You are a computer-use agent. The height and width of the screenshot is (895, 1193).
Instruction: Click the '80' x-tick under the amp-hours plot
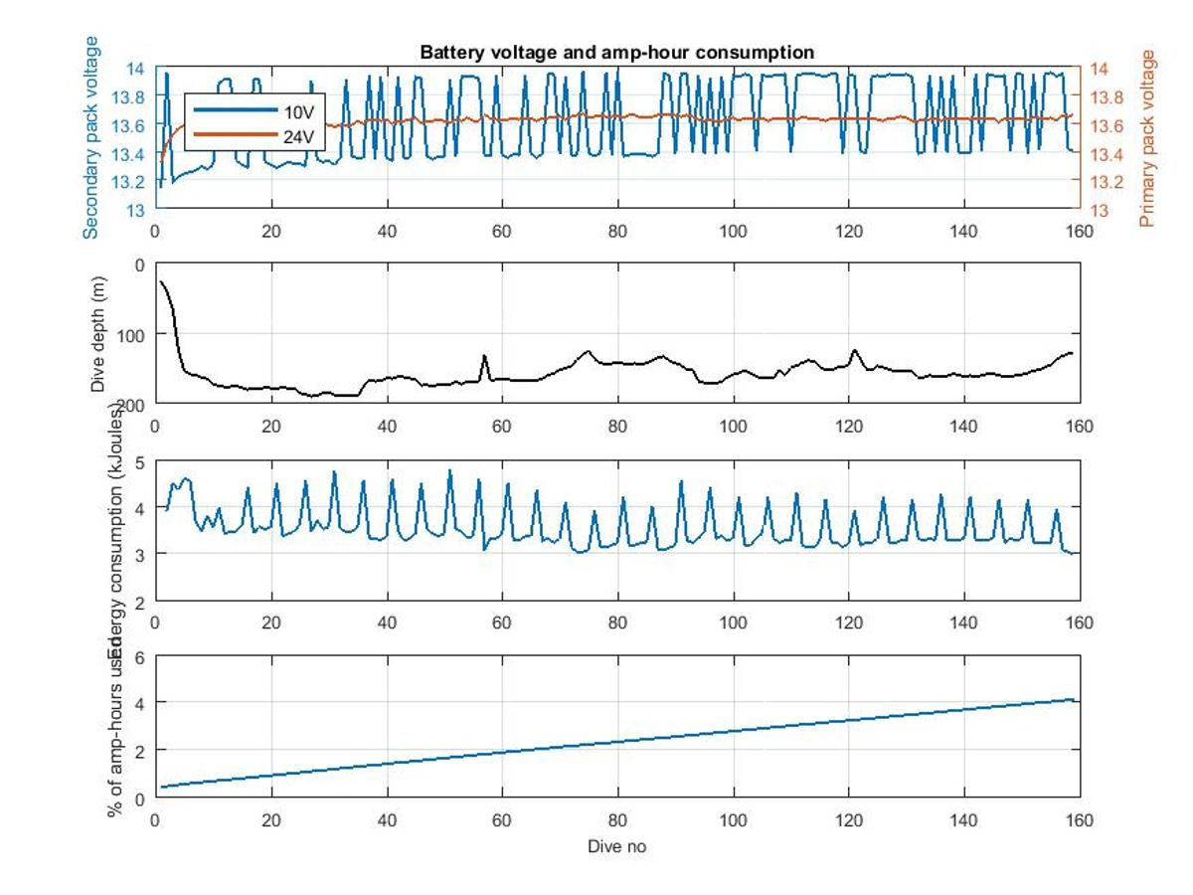click(618, 820)
